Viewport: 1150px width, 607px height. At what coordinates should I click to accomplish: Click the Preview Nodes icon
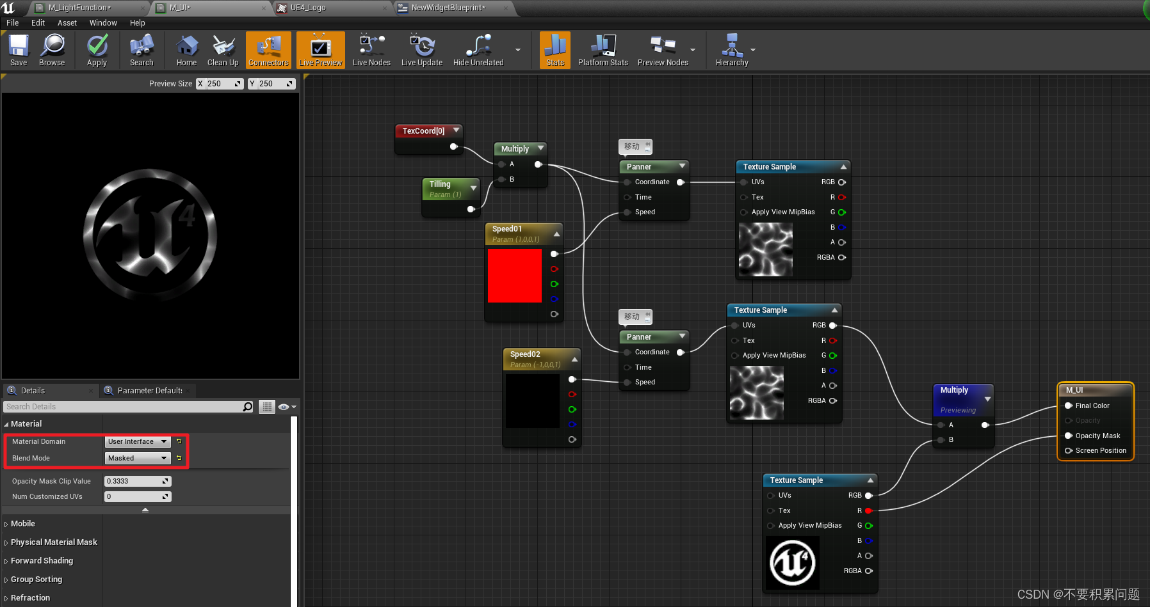(663, 50)
